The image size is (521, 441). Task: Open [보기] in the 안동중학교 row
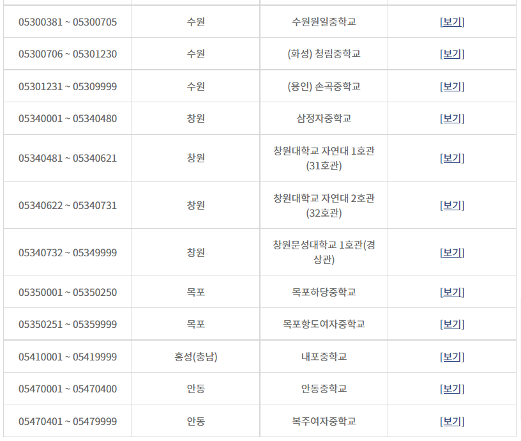(x=453, y=388)
